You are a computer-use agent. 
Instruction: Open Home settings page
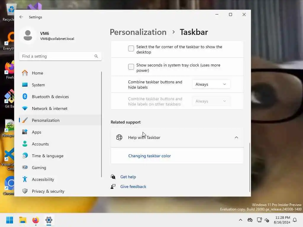[x=60, y=73]
